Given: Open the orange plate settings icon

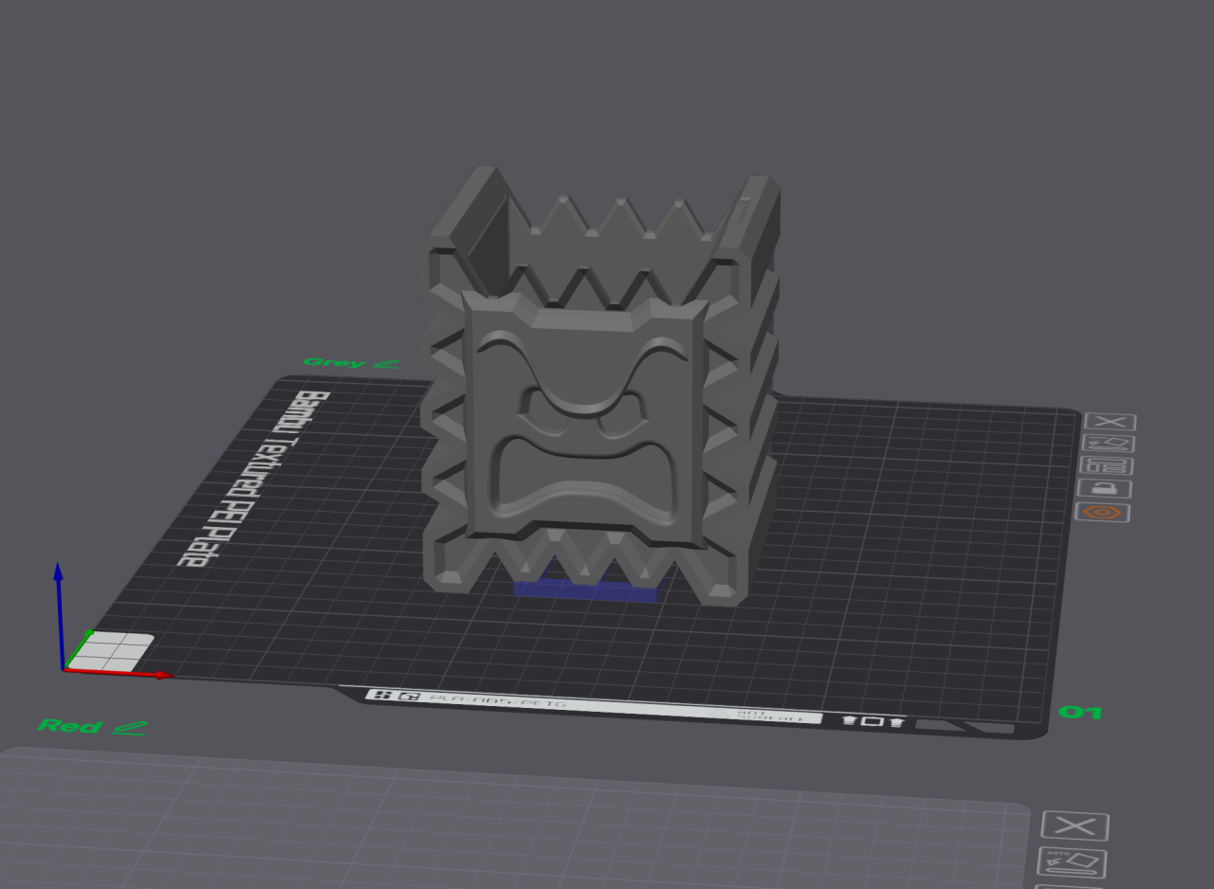Looking at the screenshot, I should [x=1102, y=513].
